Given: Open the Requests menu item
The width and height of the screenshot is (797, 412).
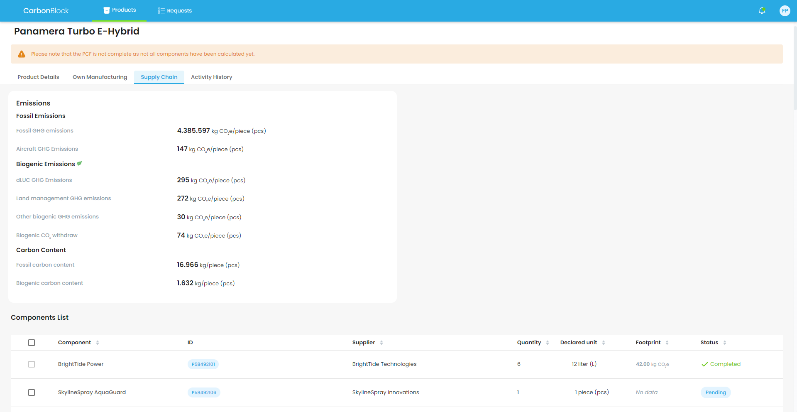Looking at the screenshot, I should 175,11.
